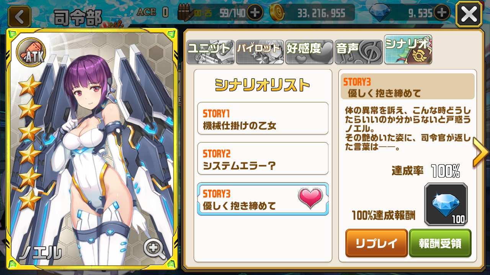
Task: Switch to the ユニット tab
Action: pos(210,52)
